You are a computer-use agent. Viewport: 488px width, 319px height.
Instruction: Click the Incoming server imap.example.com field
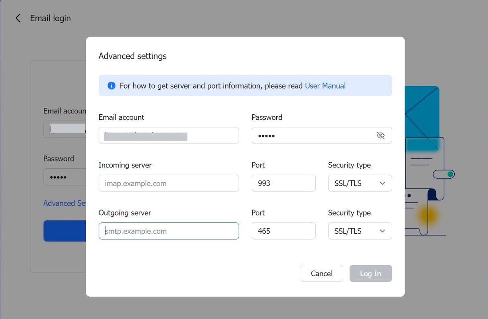tap(168, 183)
